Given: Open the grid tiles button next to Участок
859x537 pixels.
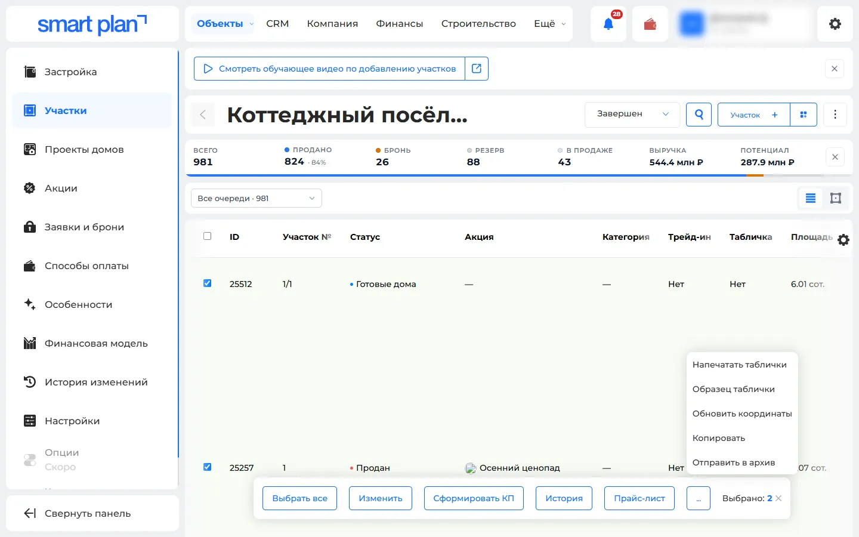Looking at the screenshot, I should [x=804, y=115].
